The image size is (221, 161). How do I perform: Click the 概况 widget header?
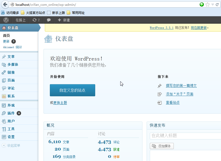(x=93, y=125)
